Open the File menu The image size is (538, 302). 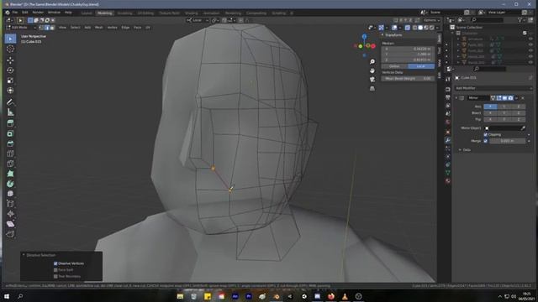click(x=15, y=13)
